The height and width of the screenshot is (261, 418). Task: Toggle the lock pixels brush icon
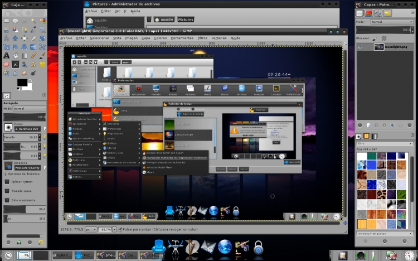(375, 38)
